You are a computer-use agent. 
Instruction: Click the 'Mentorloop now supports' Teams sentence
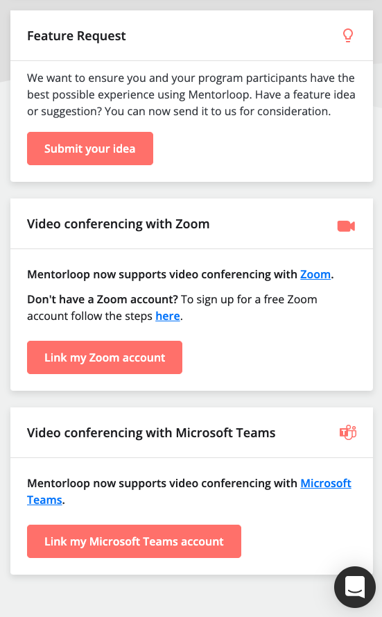189,491
